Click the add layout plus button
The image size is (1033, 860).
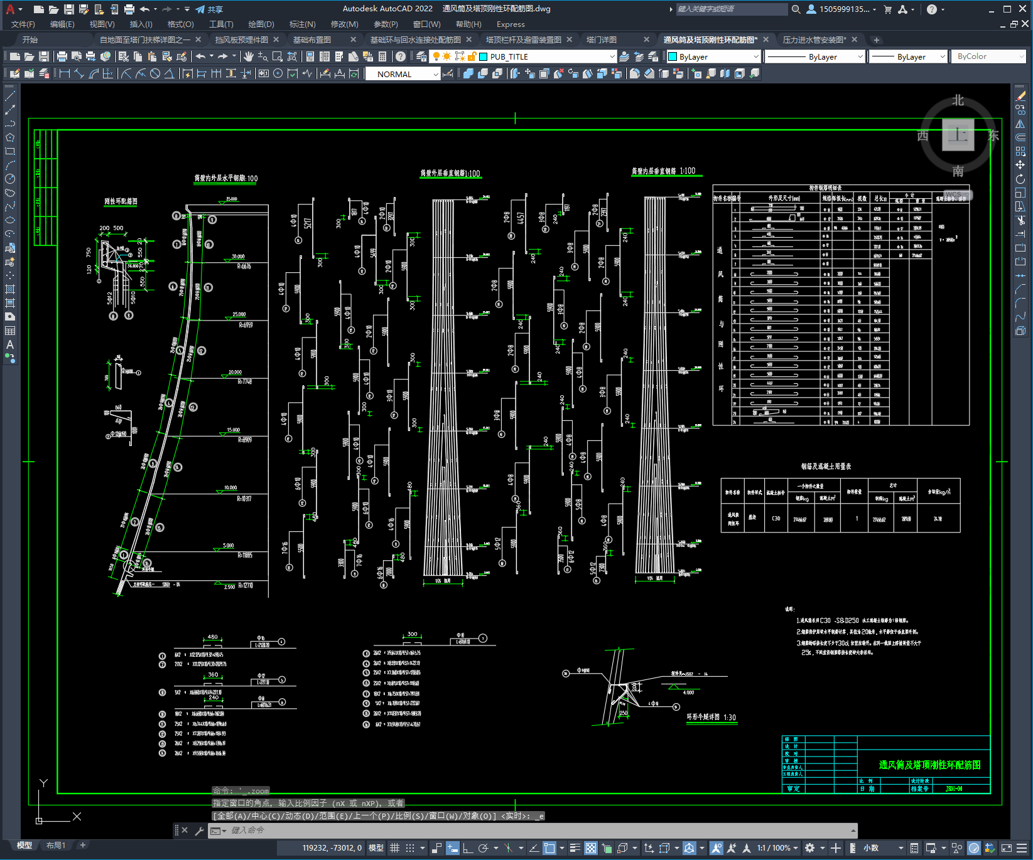(x=82, y=846)
